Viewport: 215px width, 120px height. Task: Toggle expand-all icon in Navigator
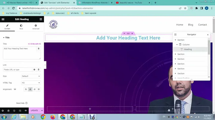pos(175,35)
